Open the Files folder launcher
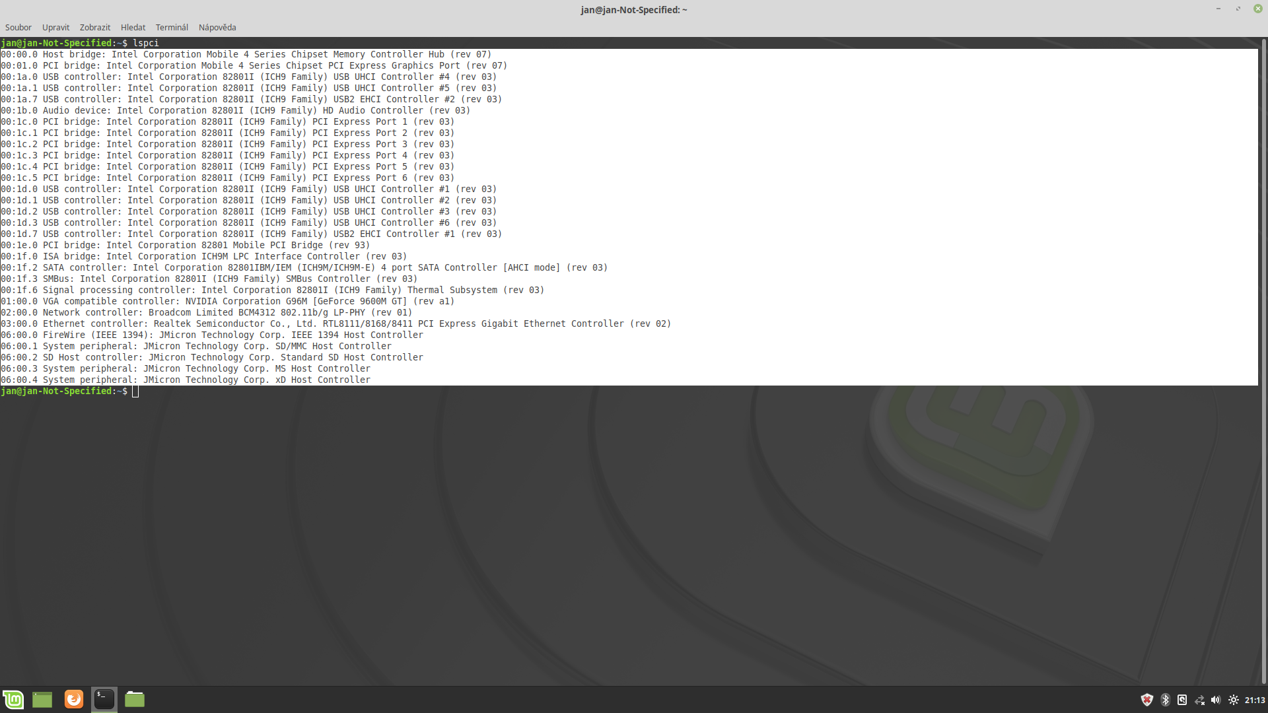This screenshot has width=1268, height=713. pyautogui.click(x=135, y=699)
